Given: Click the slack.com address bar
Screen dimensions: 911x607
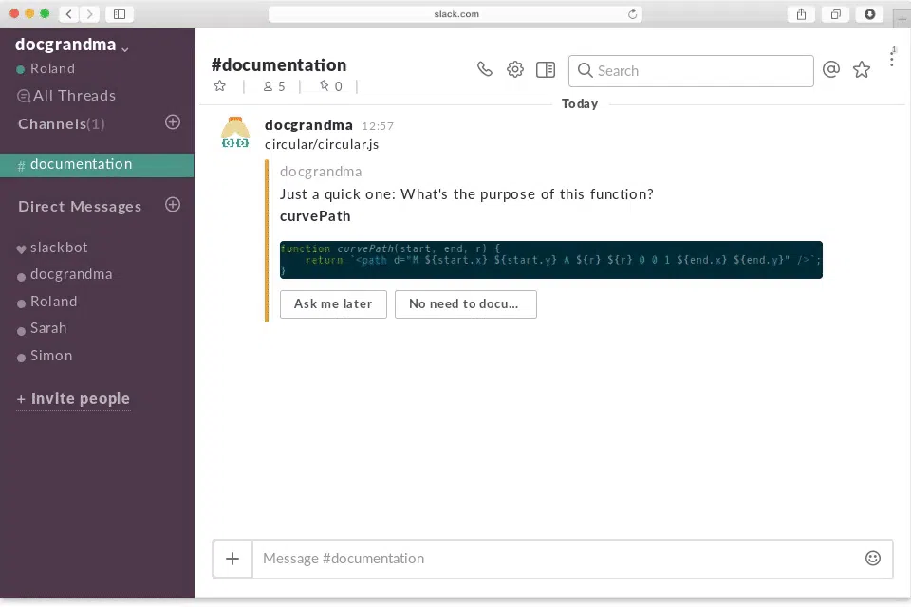Looking at the screenshot, I should click(455, 14).
